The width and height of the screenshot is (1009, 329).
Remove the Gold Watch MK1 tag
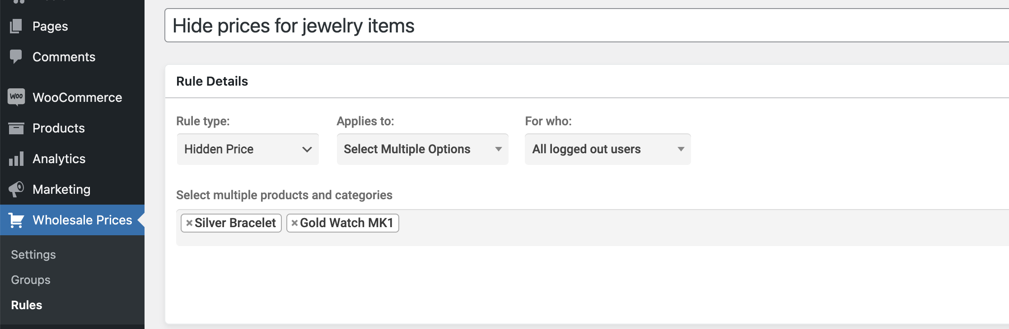click(294, 223)
